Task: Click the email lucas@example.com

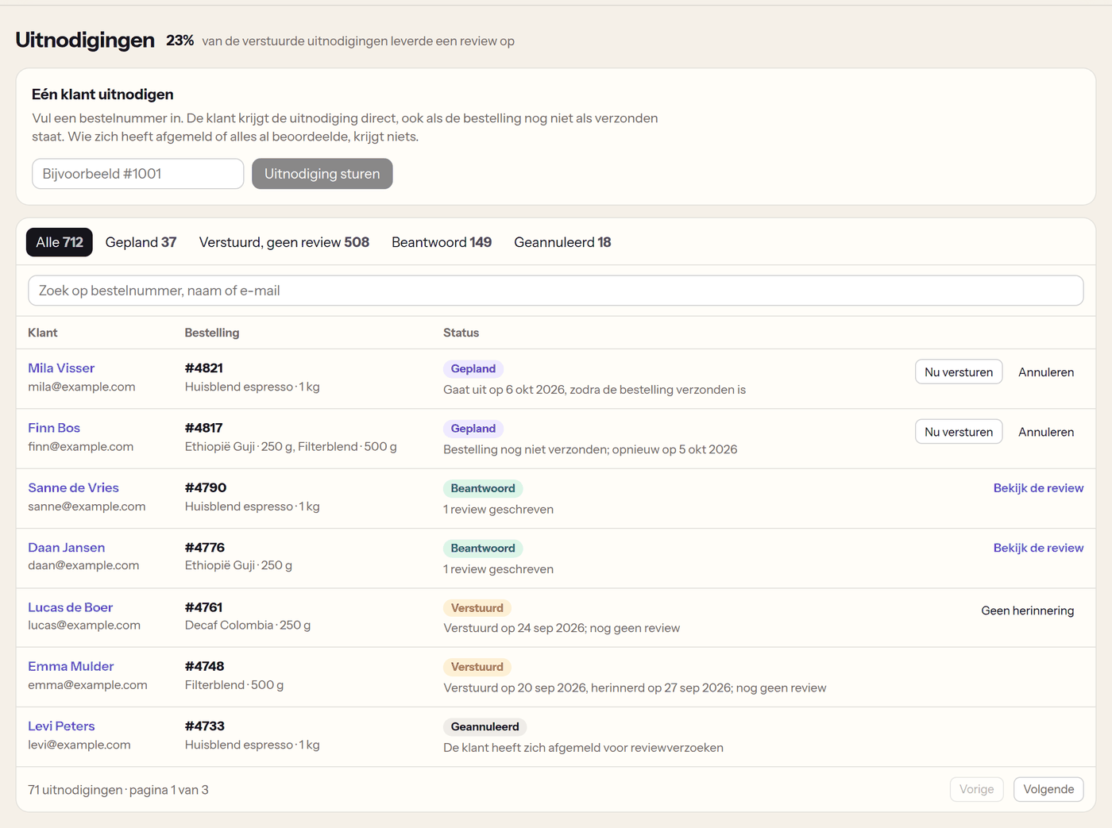Action: point(84,626)
